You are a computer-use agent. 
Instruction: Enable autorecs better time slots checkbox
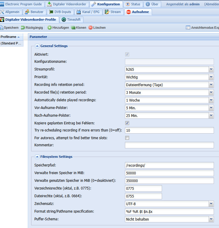coord(127,138)
